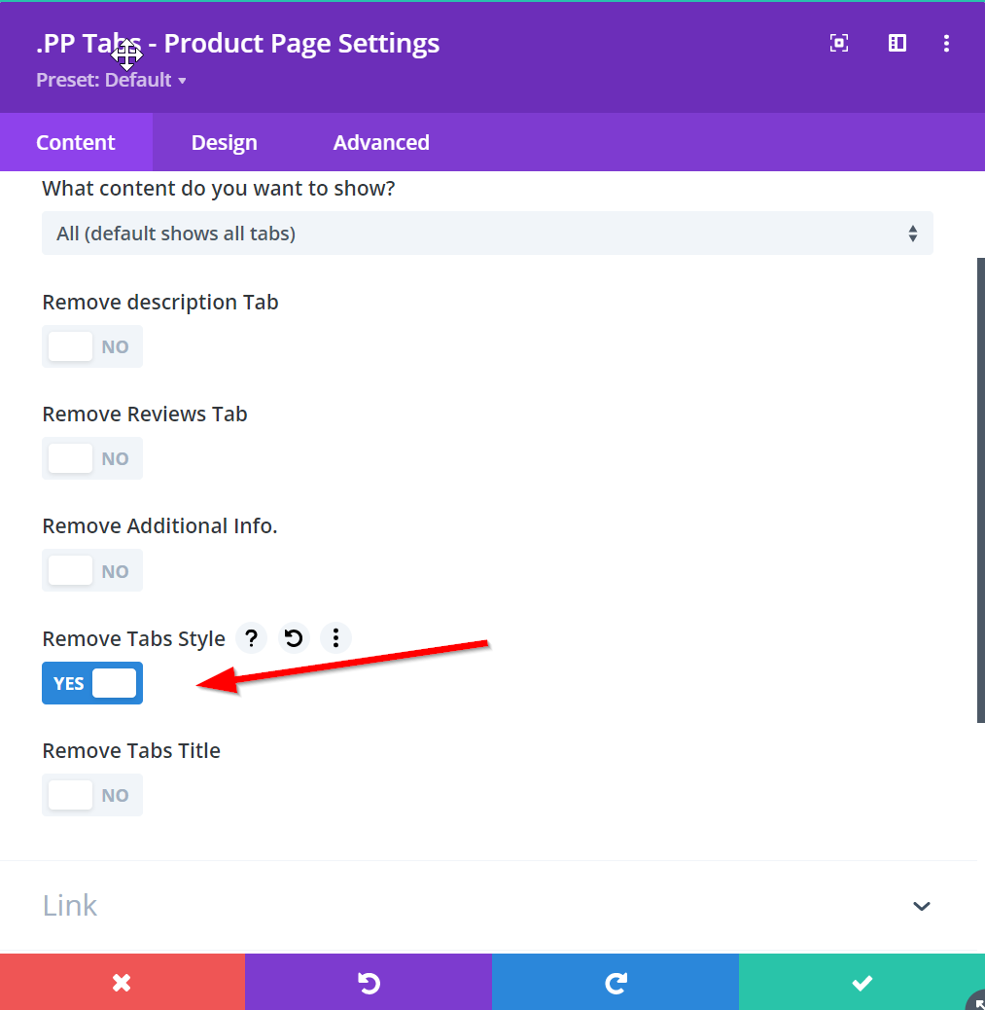The width and height of the screenshot is (985, 1010).
Task: Turn on Remove Reviews Tab
Action: point(92,458)
